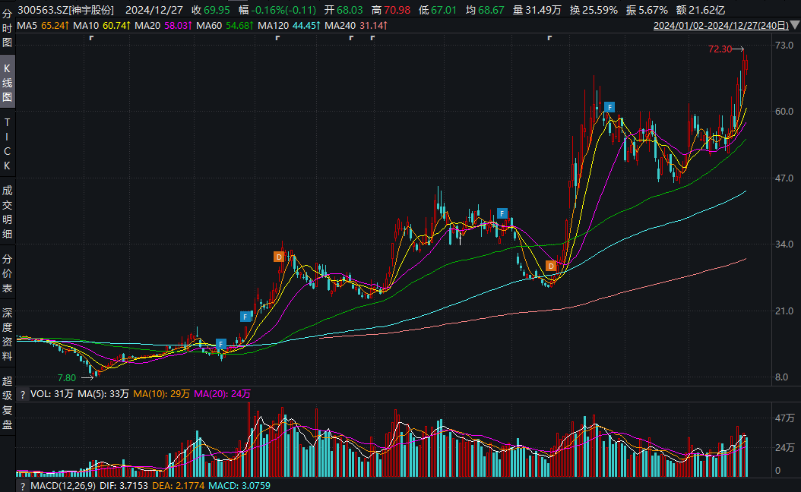Open the 超级复盘 tab

tap(7, 402)
